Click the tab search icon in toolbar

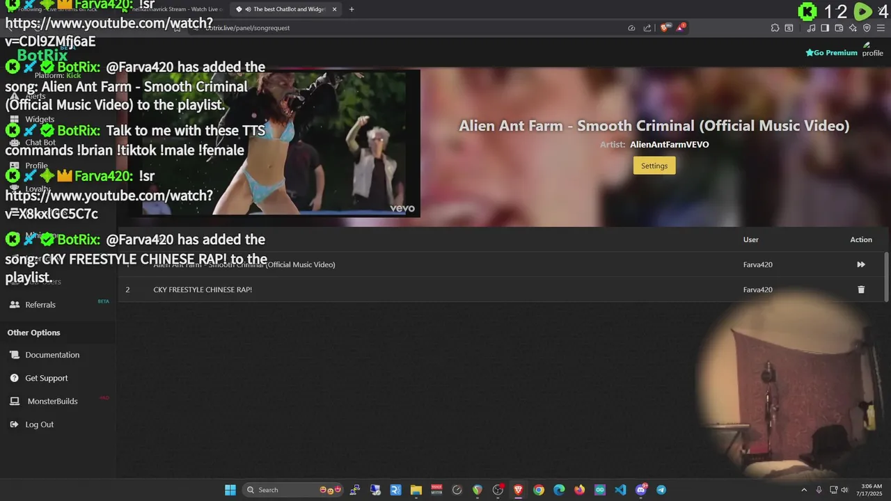coord(789,28)
